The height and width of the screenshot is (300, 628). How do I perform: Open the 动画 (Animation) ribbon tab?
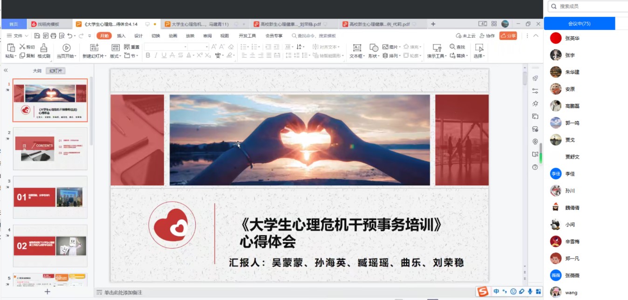[x=173, y=36]
